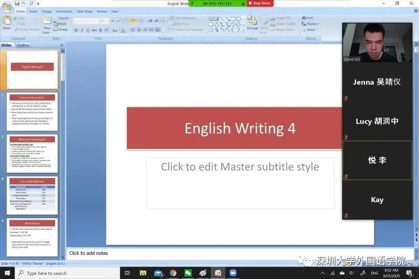Click the New Slide icon

point(47,24)
